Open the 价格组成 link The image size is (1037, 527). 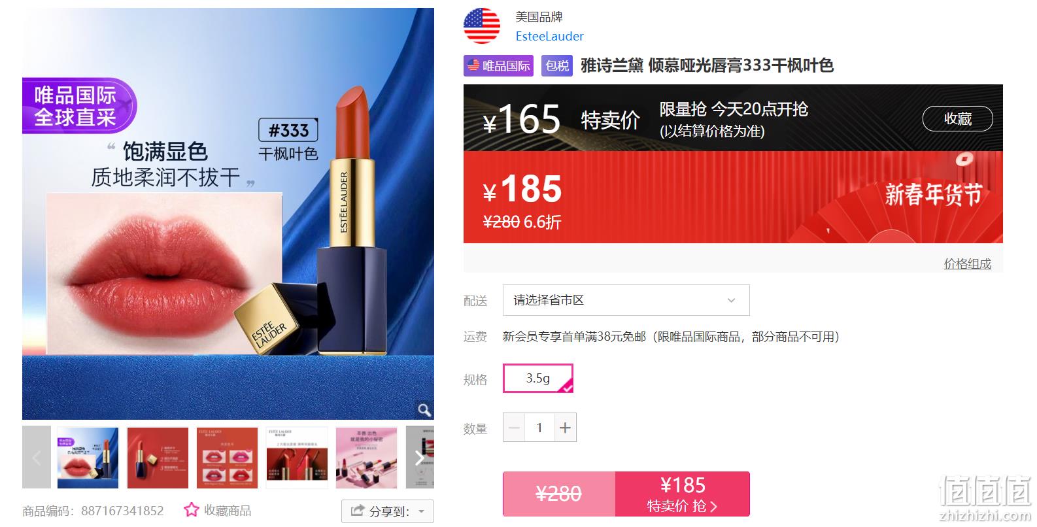click(x=968, y=263)
